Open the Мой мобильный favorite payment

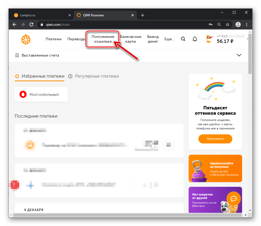coord(41,94)
